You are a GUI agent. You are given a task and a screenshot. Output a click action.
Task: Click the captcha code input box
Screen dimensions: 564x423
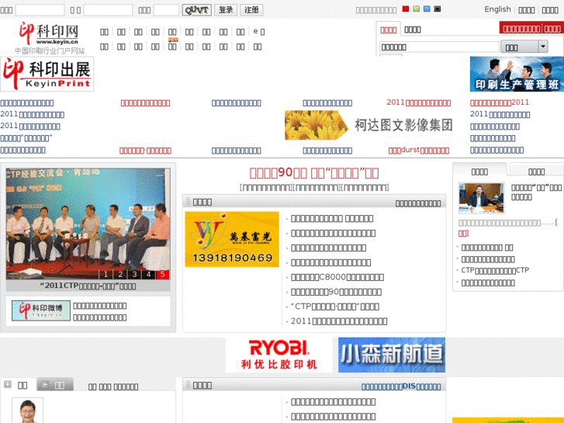[166, 10]
